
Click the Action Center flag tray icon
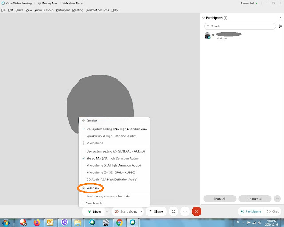248,223
